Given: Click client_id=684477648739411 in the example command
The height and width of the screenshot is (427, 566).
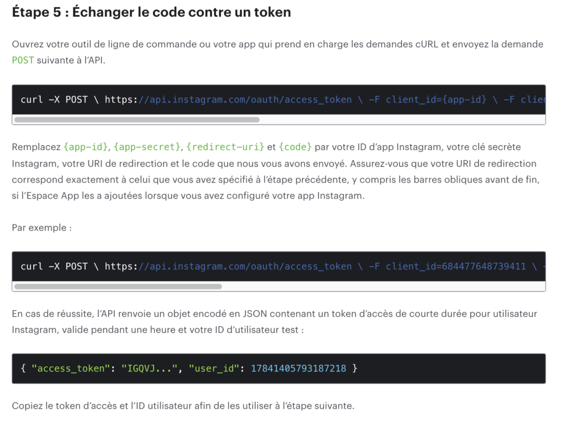Looking at the screenshot, I should [x=455, y=267].
